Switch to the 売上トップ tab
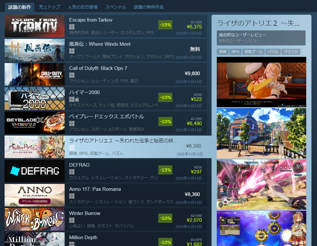The image size is (317, 246). (x=50, y=7)
